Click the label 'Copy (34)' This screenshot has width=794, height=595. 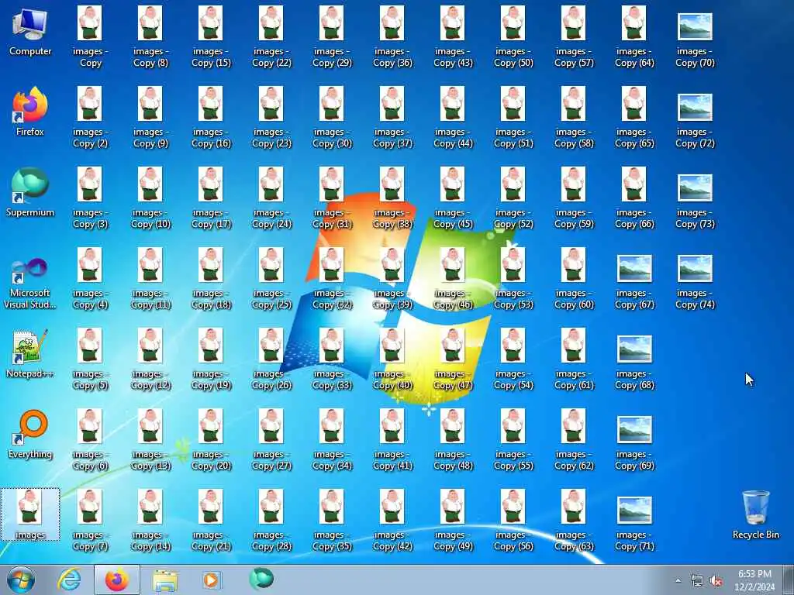(x=332, y=466)
